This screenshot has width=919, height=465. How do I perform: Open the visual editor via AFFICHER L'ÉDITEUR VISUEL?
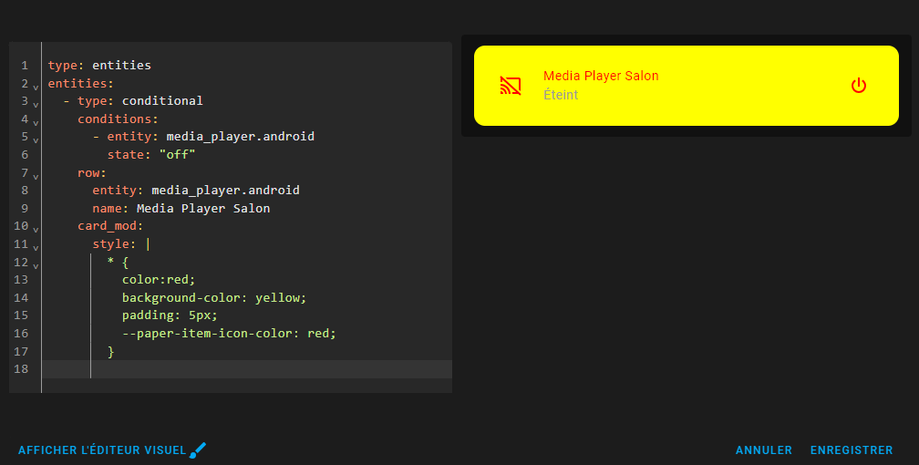point(102,450)
